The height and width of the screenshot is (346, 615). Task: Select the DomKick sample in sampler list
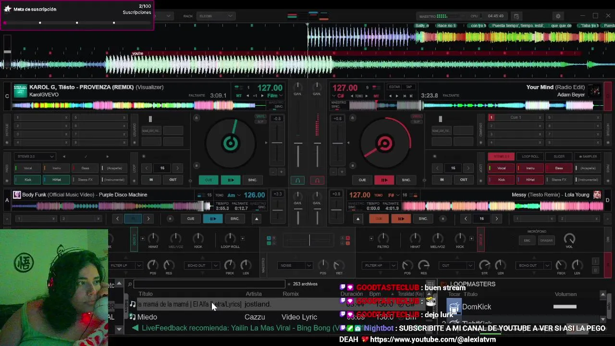(x=524, y=307)
